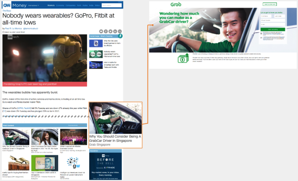Open more sharing options ellipsis icon
This screenshot has width=298, height=181.
[x=120, y=31]
